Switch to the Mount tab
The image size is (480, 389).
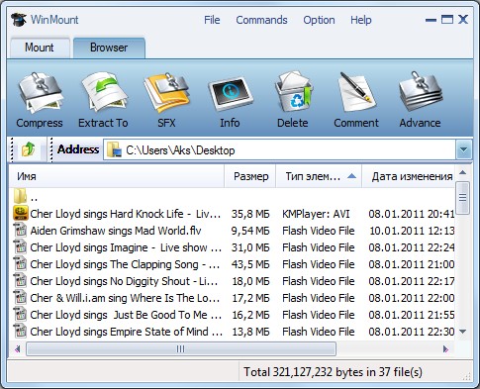click(x=40, y=48)
